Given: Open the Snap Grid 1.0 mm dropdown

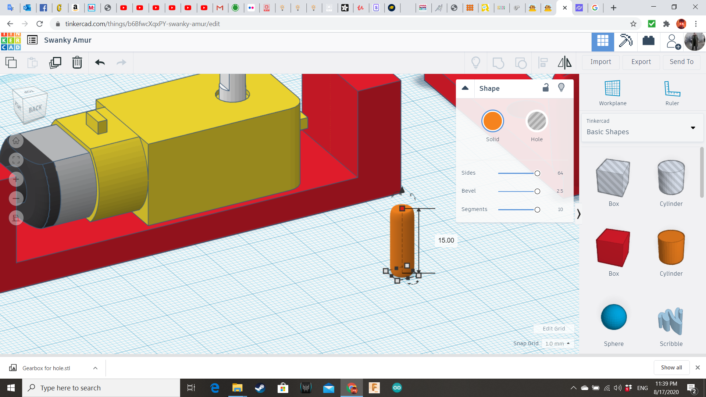Looking at the screenshot, I should point(557,343).
